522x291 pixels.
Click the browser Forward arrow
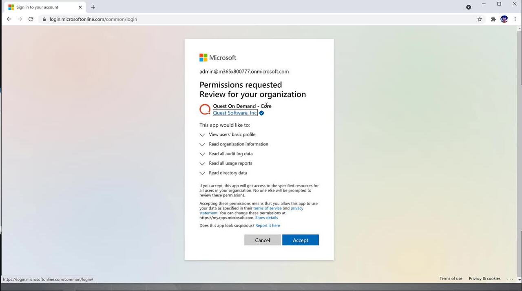[x=20, y=19]
